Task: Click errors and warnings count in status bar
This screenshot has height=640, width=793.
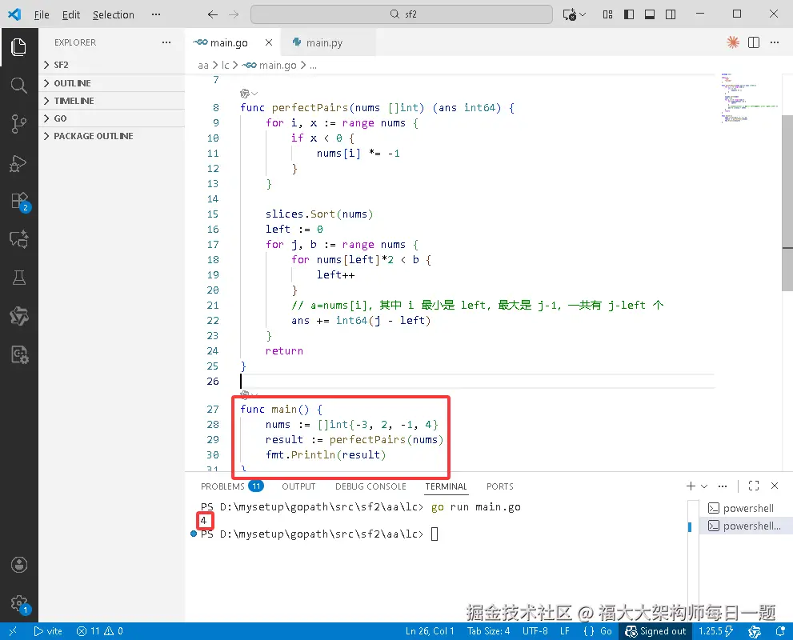Action: pyautogui.click(x=100, y=631)
